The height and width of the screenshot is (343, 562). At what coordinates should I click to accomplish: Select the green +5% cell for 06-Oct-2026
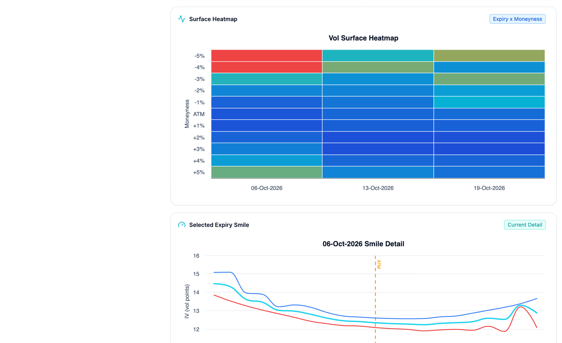pyautogui.click(x=267, y=172)
